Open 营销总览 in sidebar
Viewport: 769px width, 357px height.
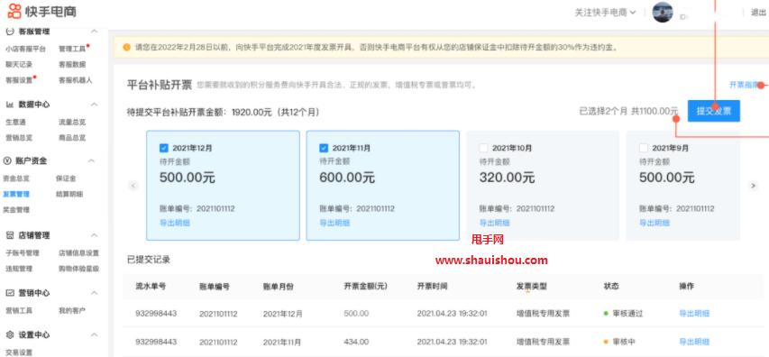click(x=19, y=138)
